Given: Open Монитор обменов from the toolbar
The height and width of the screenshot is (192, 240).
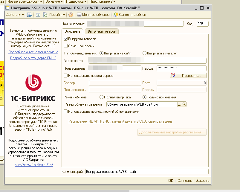Looking at the screenshot, I should pyautogui.click(x=94, y=15).
